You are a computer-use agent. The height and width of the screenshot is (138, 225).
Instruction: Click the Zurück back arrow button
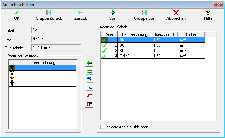[80, 15]
